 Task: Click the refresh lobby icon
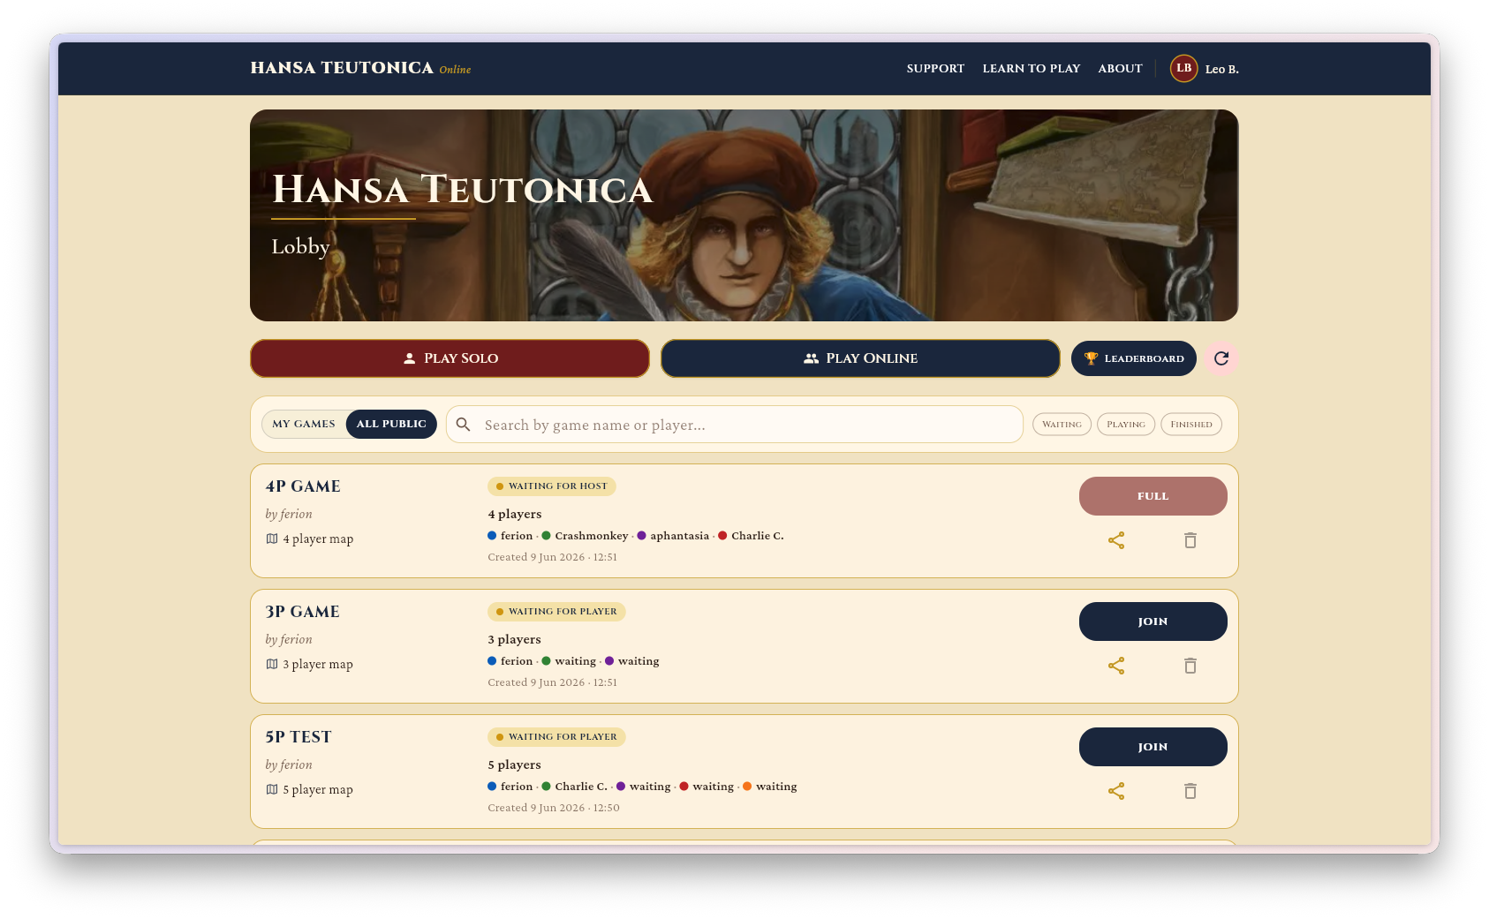[x=1221, y=358]
